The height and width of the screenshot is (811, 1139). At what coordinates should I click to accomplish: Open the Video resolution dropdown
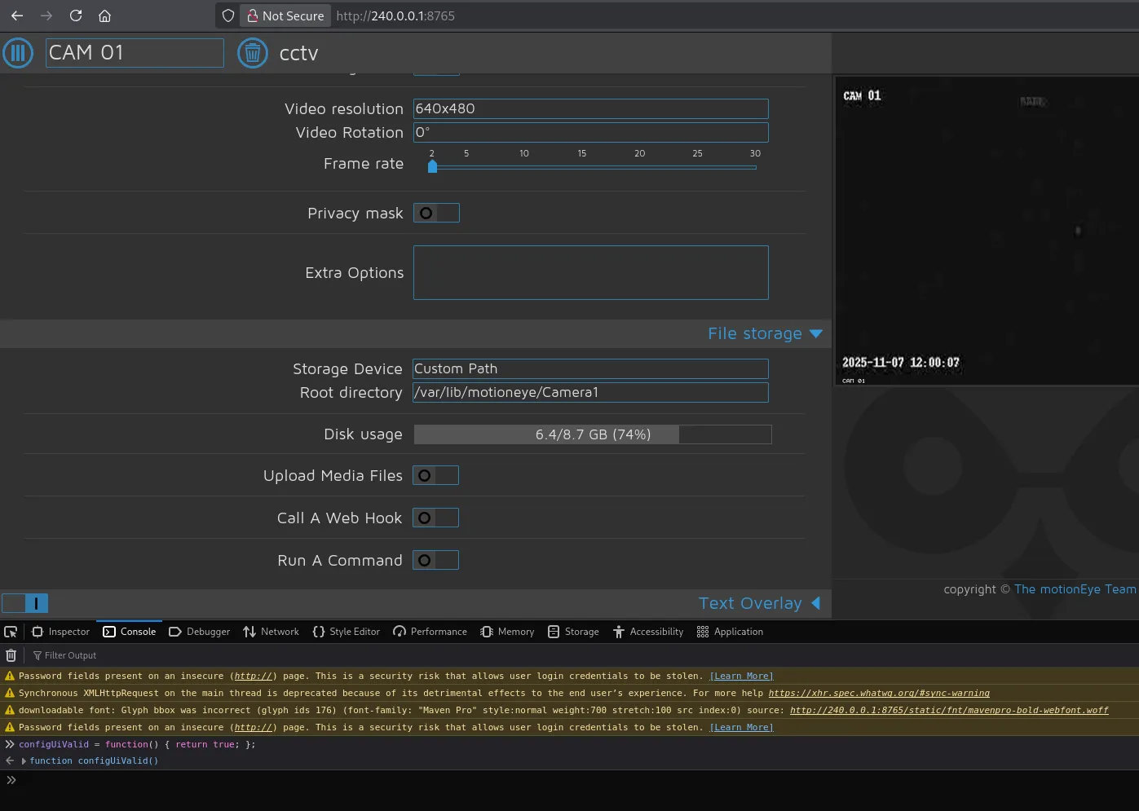[590, 108]
